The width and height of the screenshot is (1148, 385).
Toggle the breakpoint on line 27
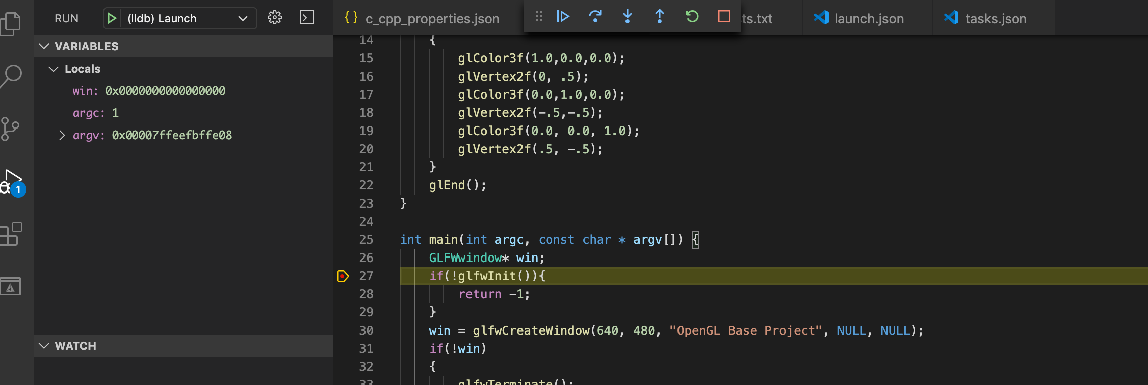(343, 276)
